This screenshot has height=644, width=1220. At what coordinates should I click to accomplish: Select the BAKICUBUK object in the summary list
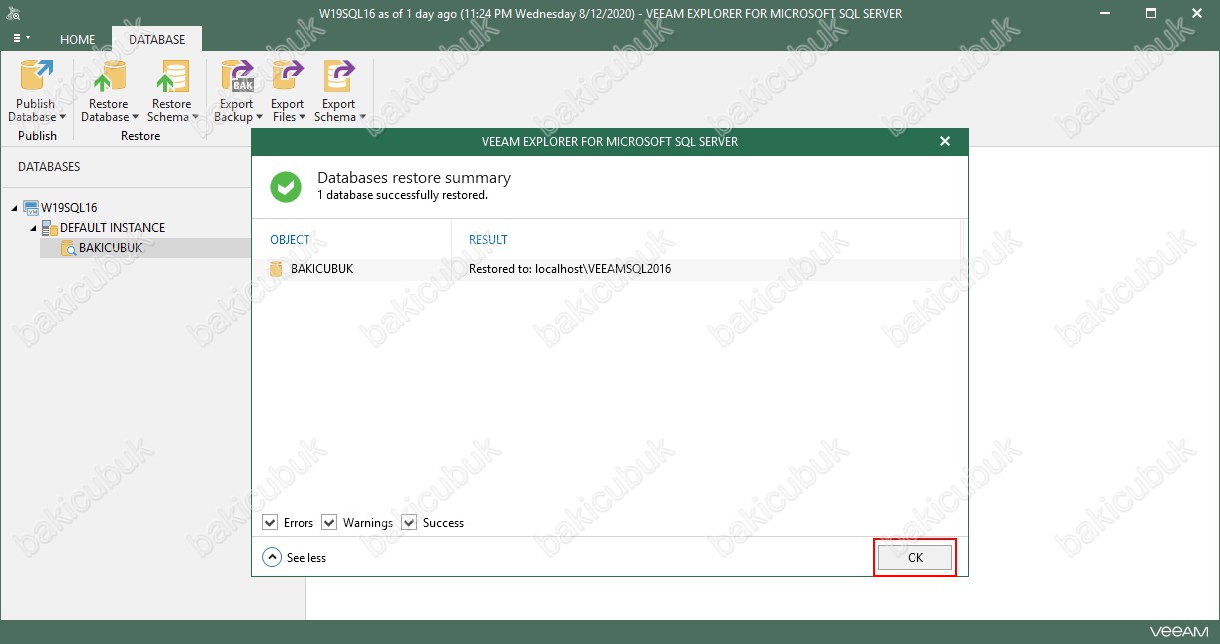(321, 269)
